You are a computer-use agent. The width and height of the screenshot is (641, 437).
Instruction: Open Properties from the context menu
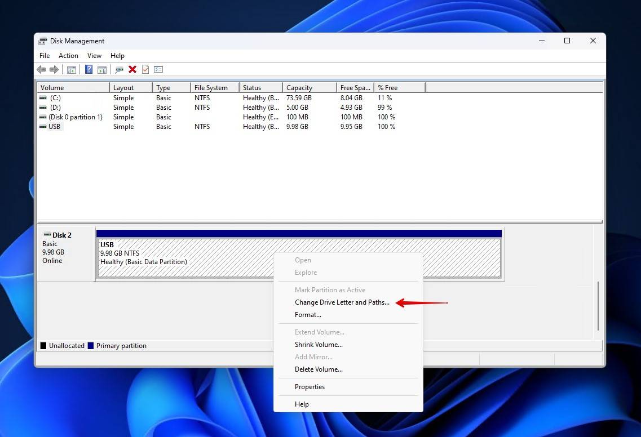[x=310, y=387]
